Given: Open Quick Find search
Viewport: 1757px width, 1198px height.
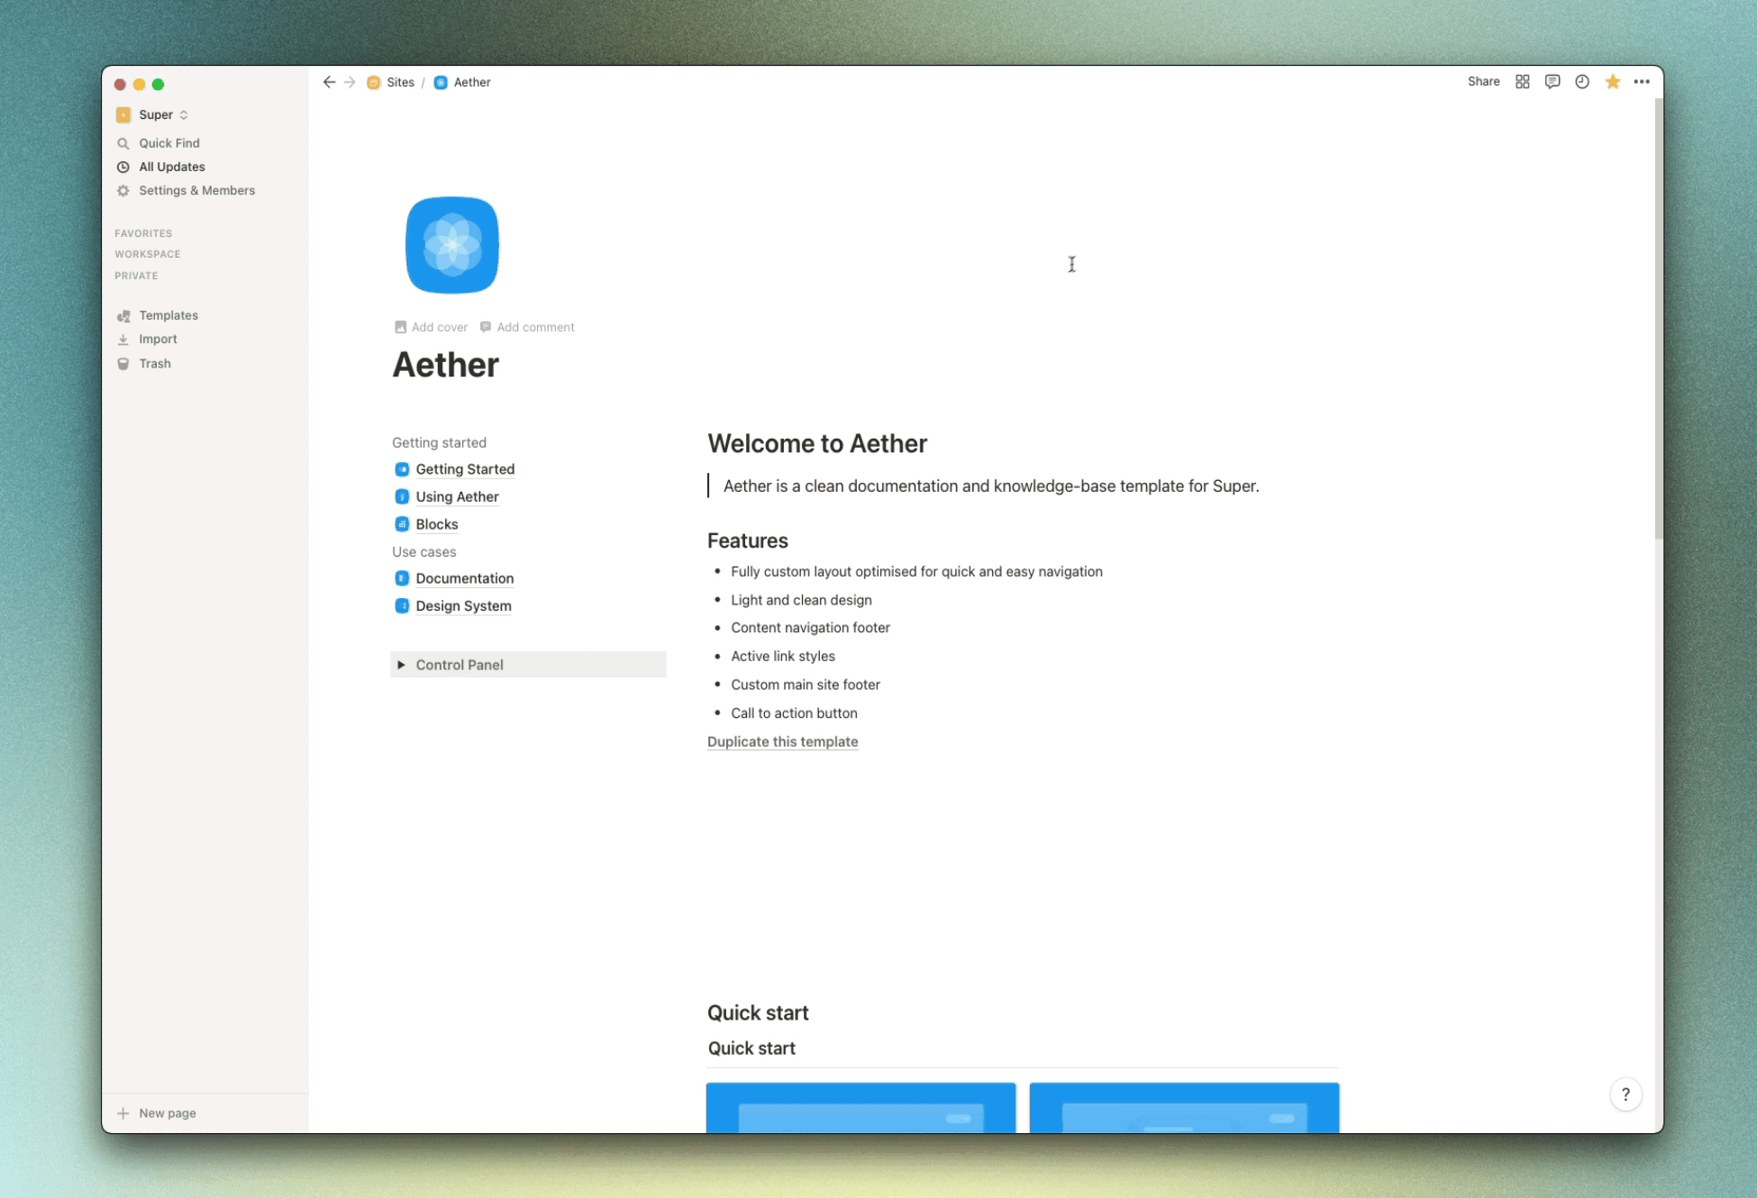Looking at the screenshot, I should [168, 143].
